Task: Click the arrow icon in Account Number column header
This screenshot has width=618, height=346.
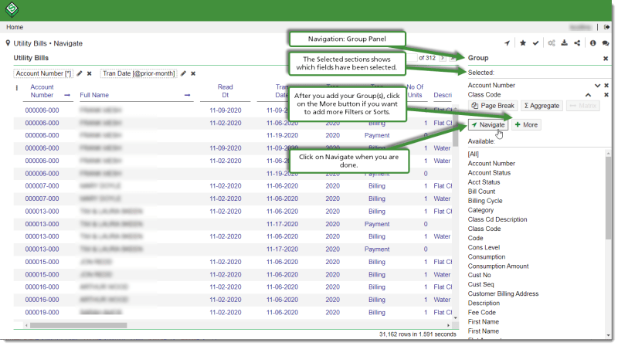Action: tap(67, 95)
